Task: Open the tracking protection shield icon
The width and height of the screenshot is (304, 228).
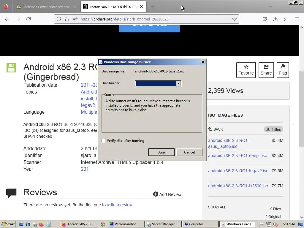Action: (x=59, y=19)
